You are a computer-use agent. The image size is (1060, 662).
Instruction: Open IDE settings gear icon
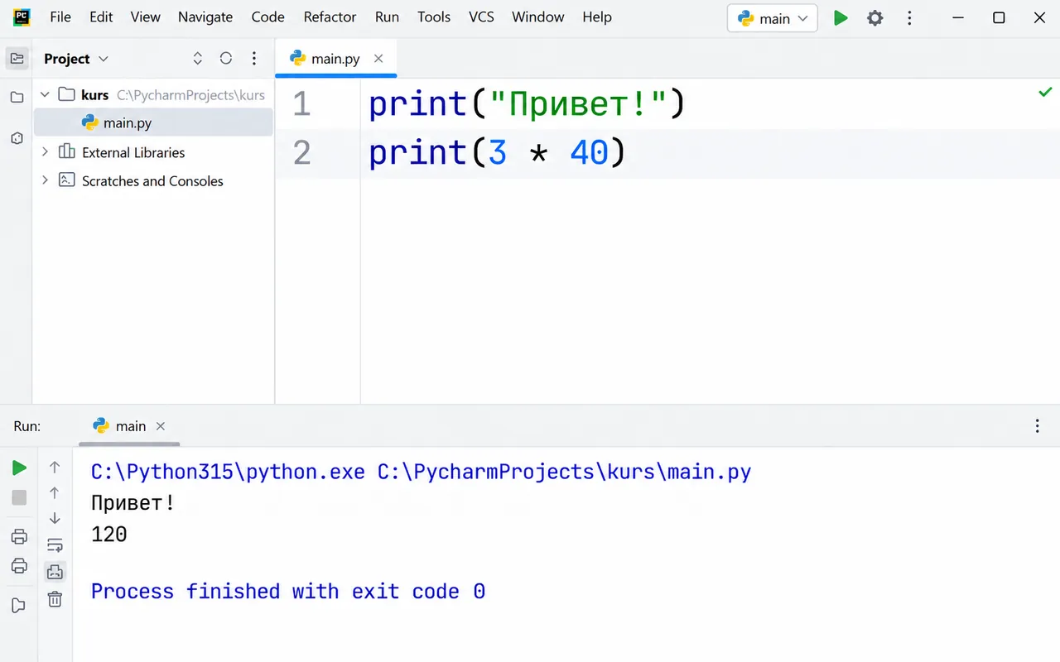coord(875,17)
